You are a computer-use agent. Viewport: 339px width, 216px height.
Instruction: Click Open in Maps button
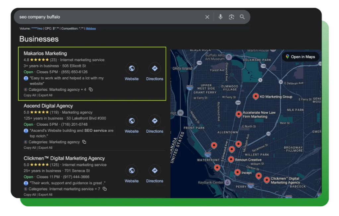click(300, 57)
